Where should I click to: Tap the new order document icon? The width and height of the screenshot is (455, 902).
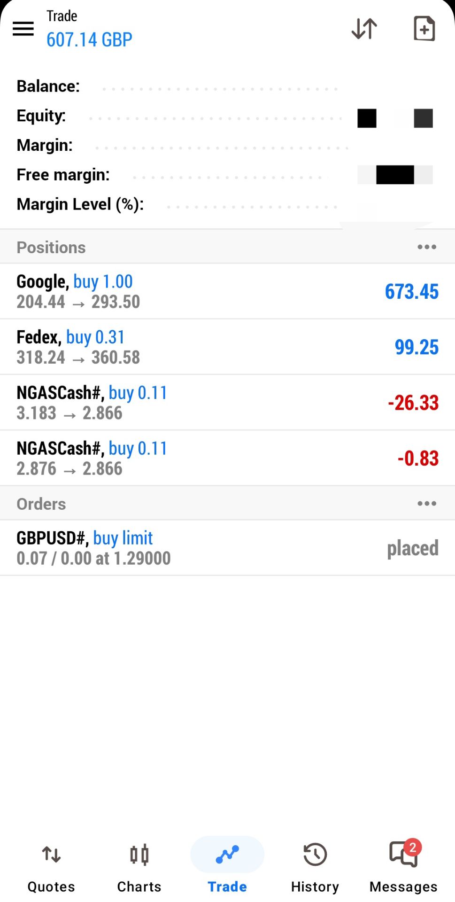click(x=424, y=29)
